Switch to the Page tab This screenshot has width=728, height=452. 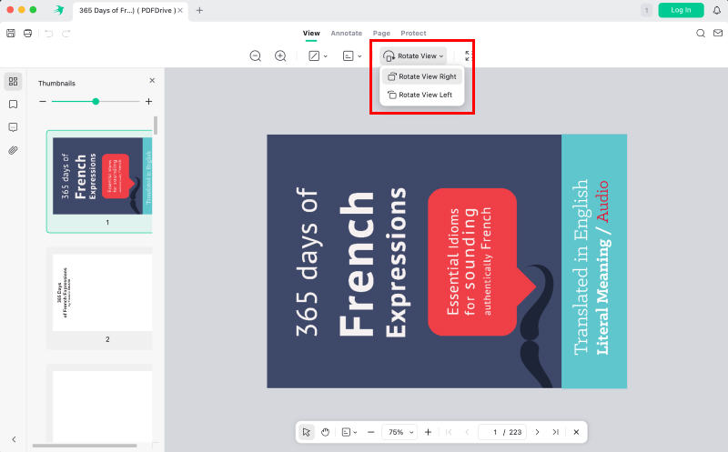381,33
